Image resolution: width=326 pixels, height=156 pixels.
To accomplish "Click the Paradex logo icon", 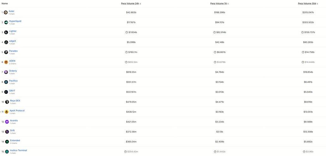I will click(x=6, y=52).
